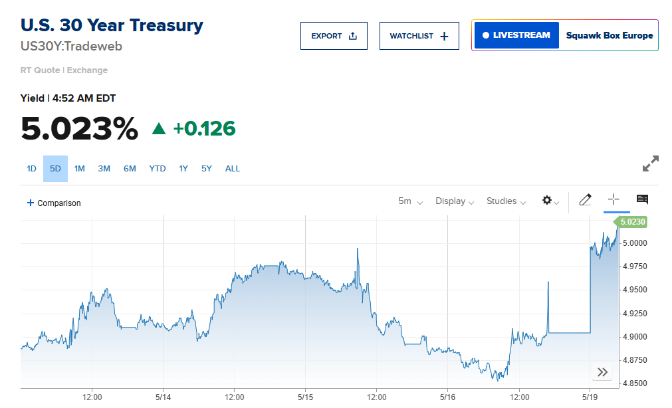Expand the Studies dropdown
Screen dimensions: 672x408
point(506,201)
